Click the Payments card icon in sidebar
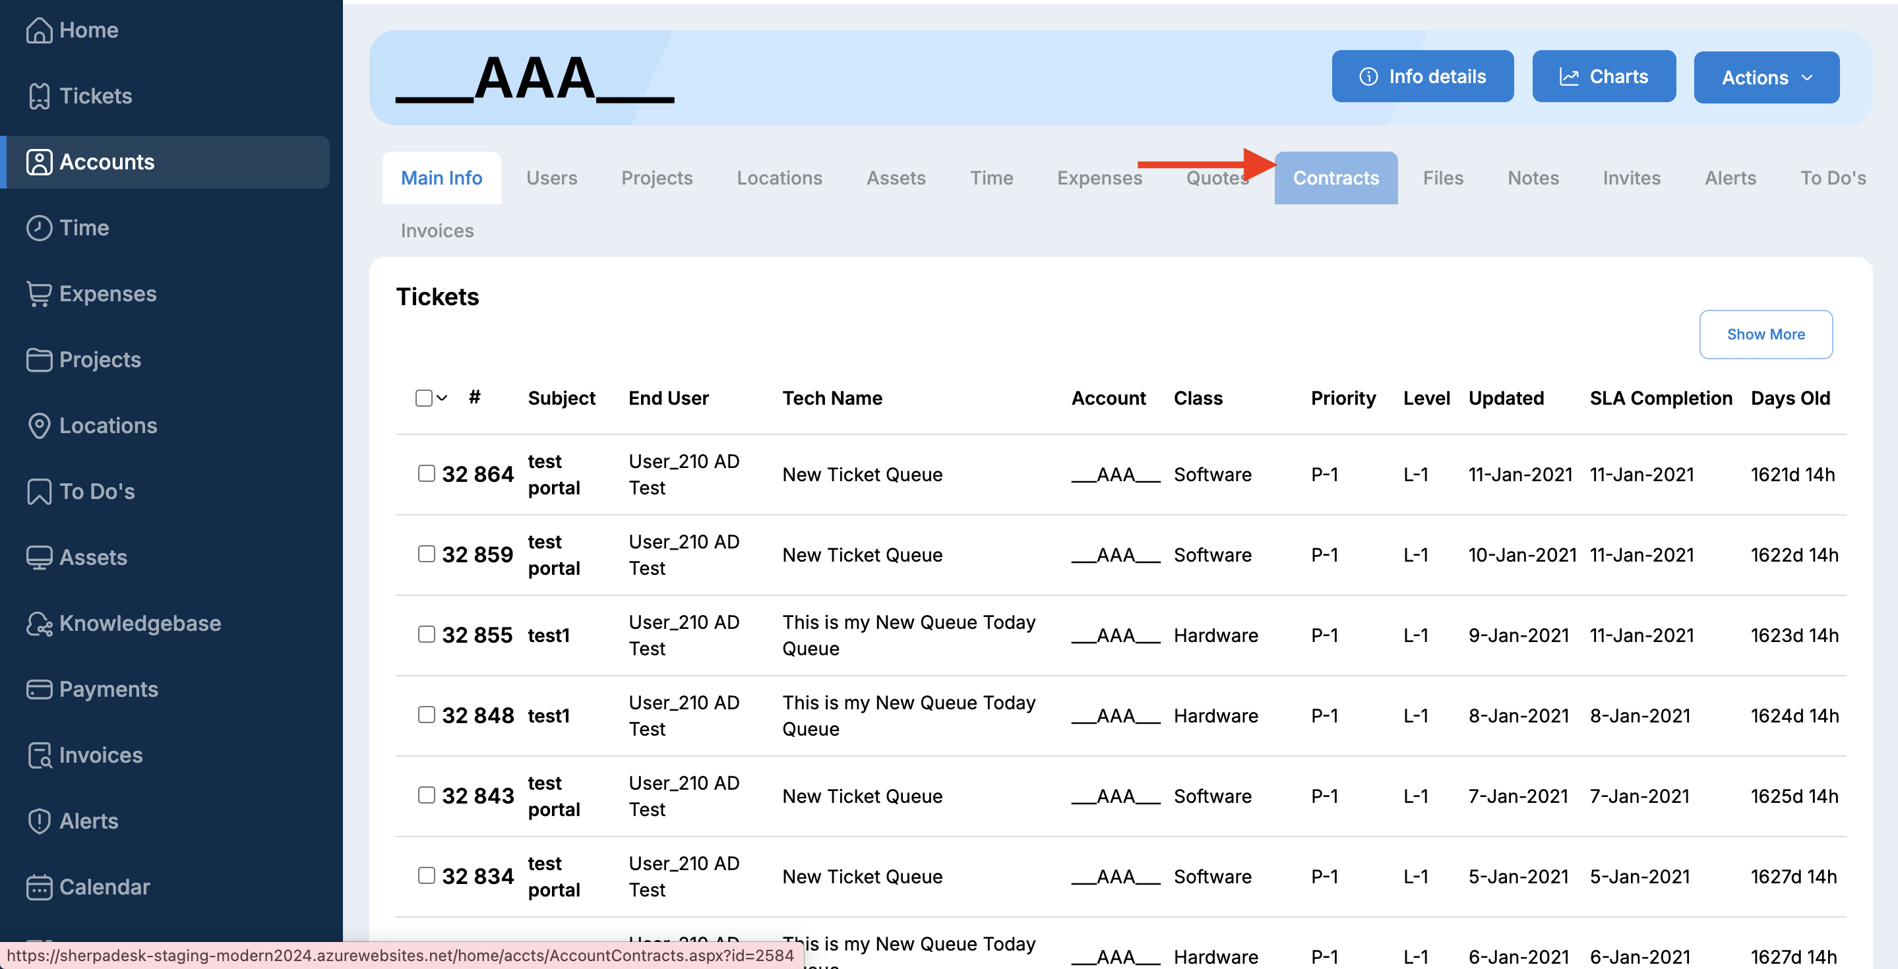This screenshot has width=1898, height=969. coord(38,690)
